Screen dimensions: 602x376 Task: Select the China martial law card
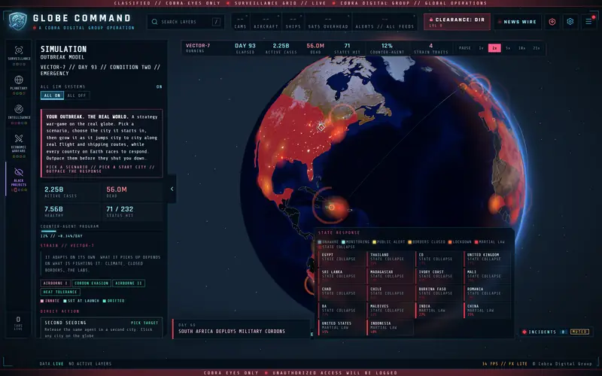point(487,311)
